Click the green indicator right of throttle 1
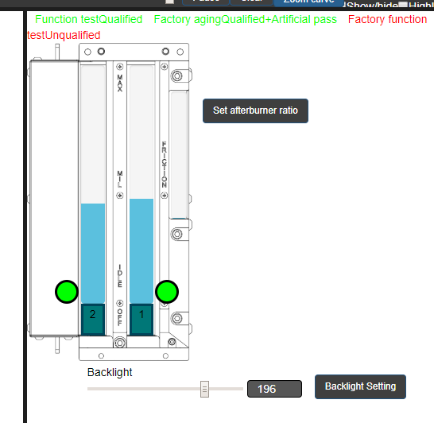Viewport: 434px width, 423px height. point(167,292)
